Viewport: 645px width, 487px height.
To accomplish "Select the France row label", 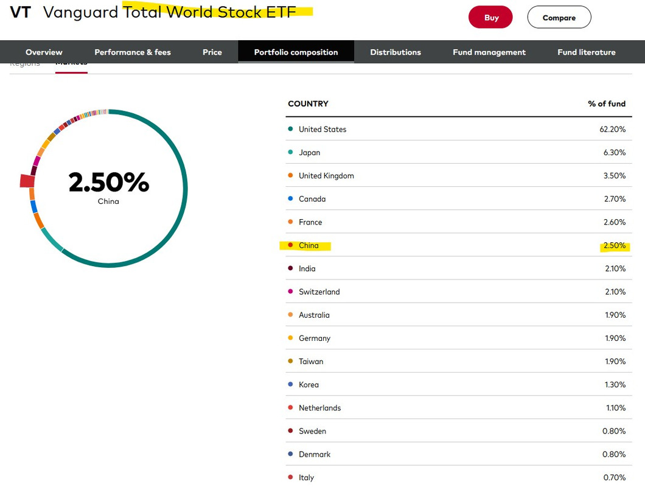I will [310, 222].
